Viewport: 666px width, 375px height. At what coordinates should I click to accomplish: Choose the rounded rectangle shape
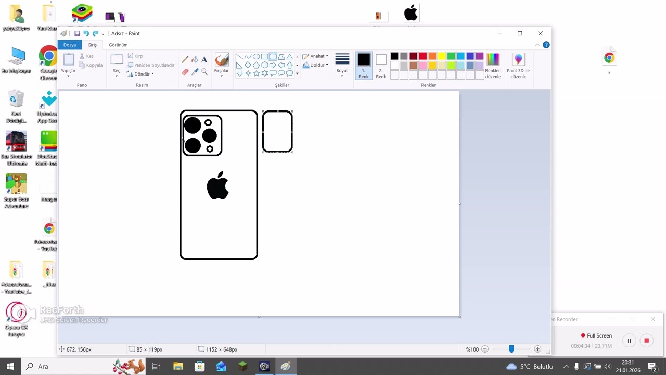(x=273, y=57)
